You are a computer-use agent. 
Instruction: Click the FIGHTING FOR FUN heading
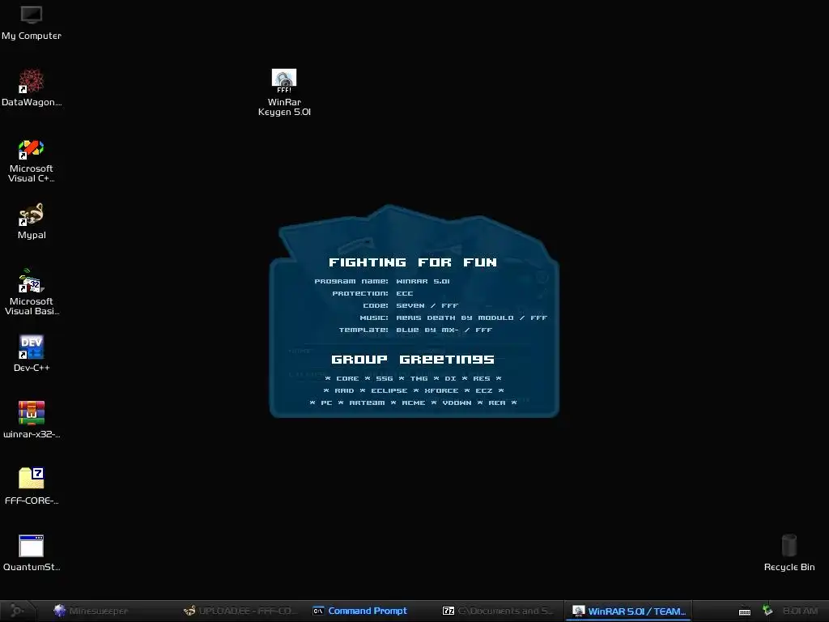click(x=412, y=262)
